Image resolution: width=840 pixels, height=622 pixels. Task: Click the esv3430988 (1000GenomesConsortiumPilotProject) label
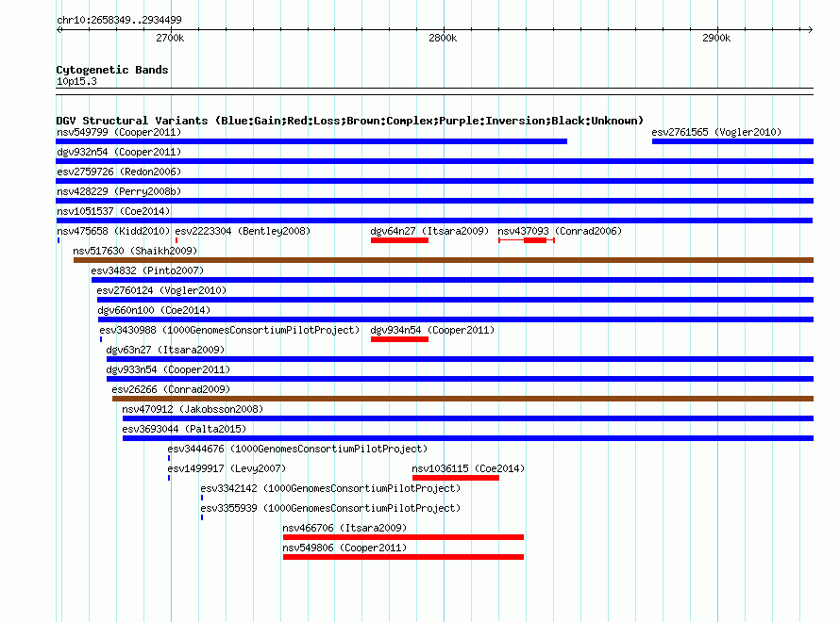[230, 330]
